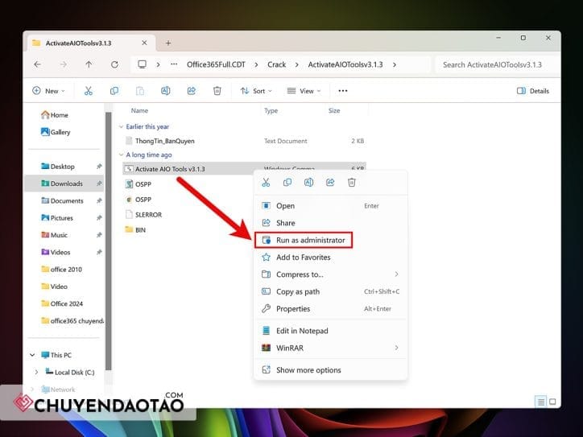Click the Cut icon in the Explorer toolbar

pos(88,91)
